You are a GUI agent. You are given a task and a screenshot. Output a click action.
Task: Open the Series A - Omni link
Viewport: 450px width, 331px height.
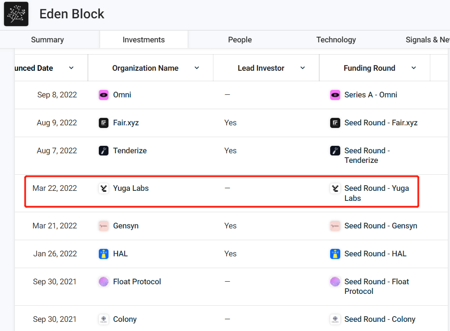370,95
